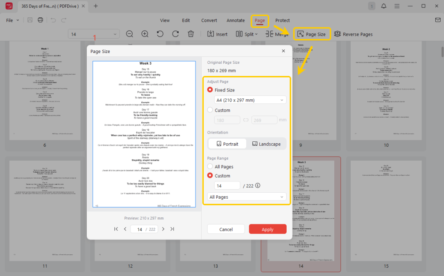Open the All Pages dropdown under Page Range
This screenshot has width=444, height=276.
tap(247, 197)
